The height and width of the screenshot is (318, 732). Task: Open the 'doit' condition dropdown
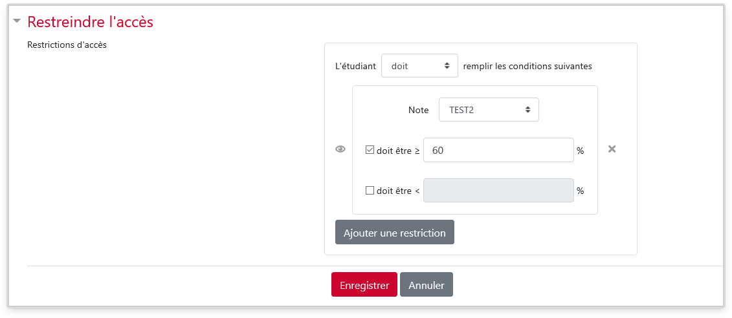(419, 66)
